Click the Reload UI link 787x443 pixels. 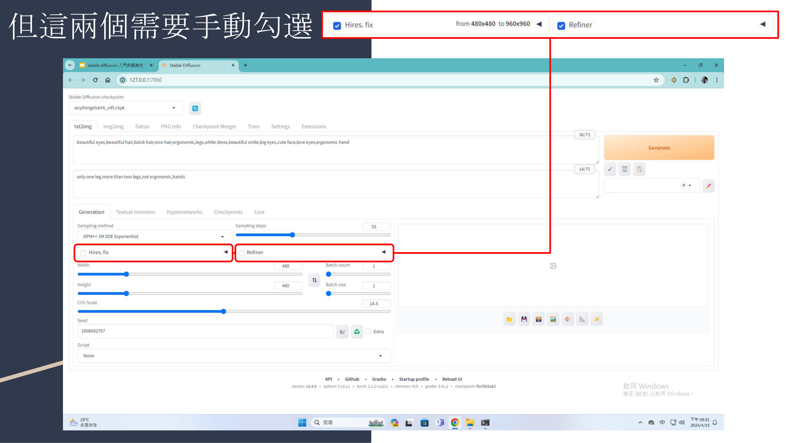(452, 379)
